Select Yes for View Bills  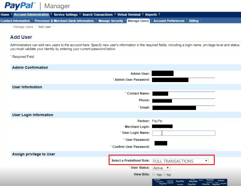click(154, 174)
